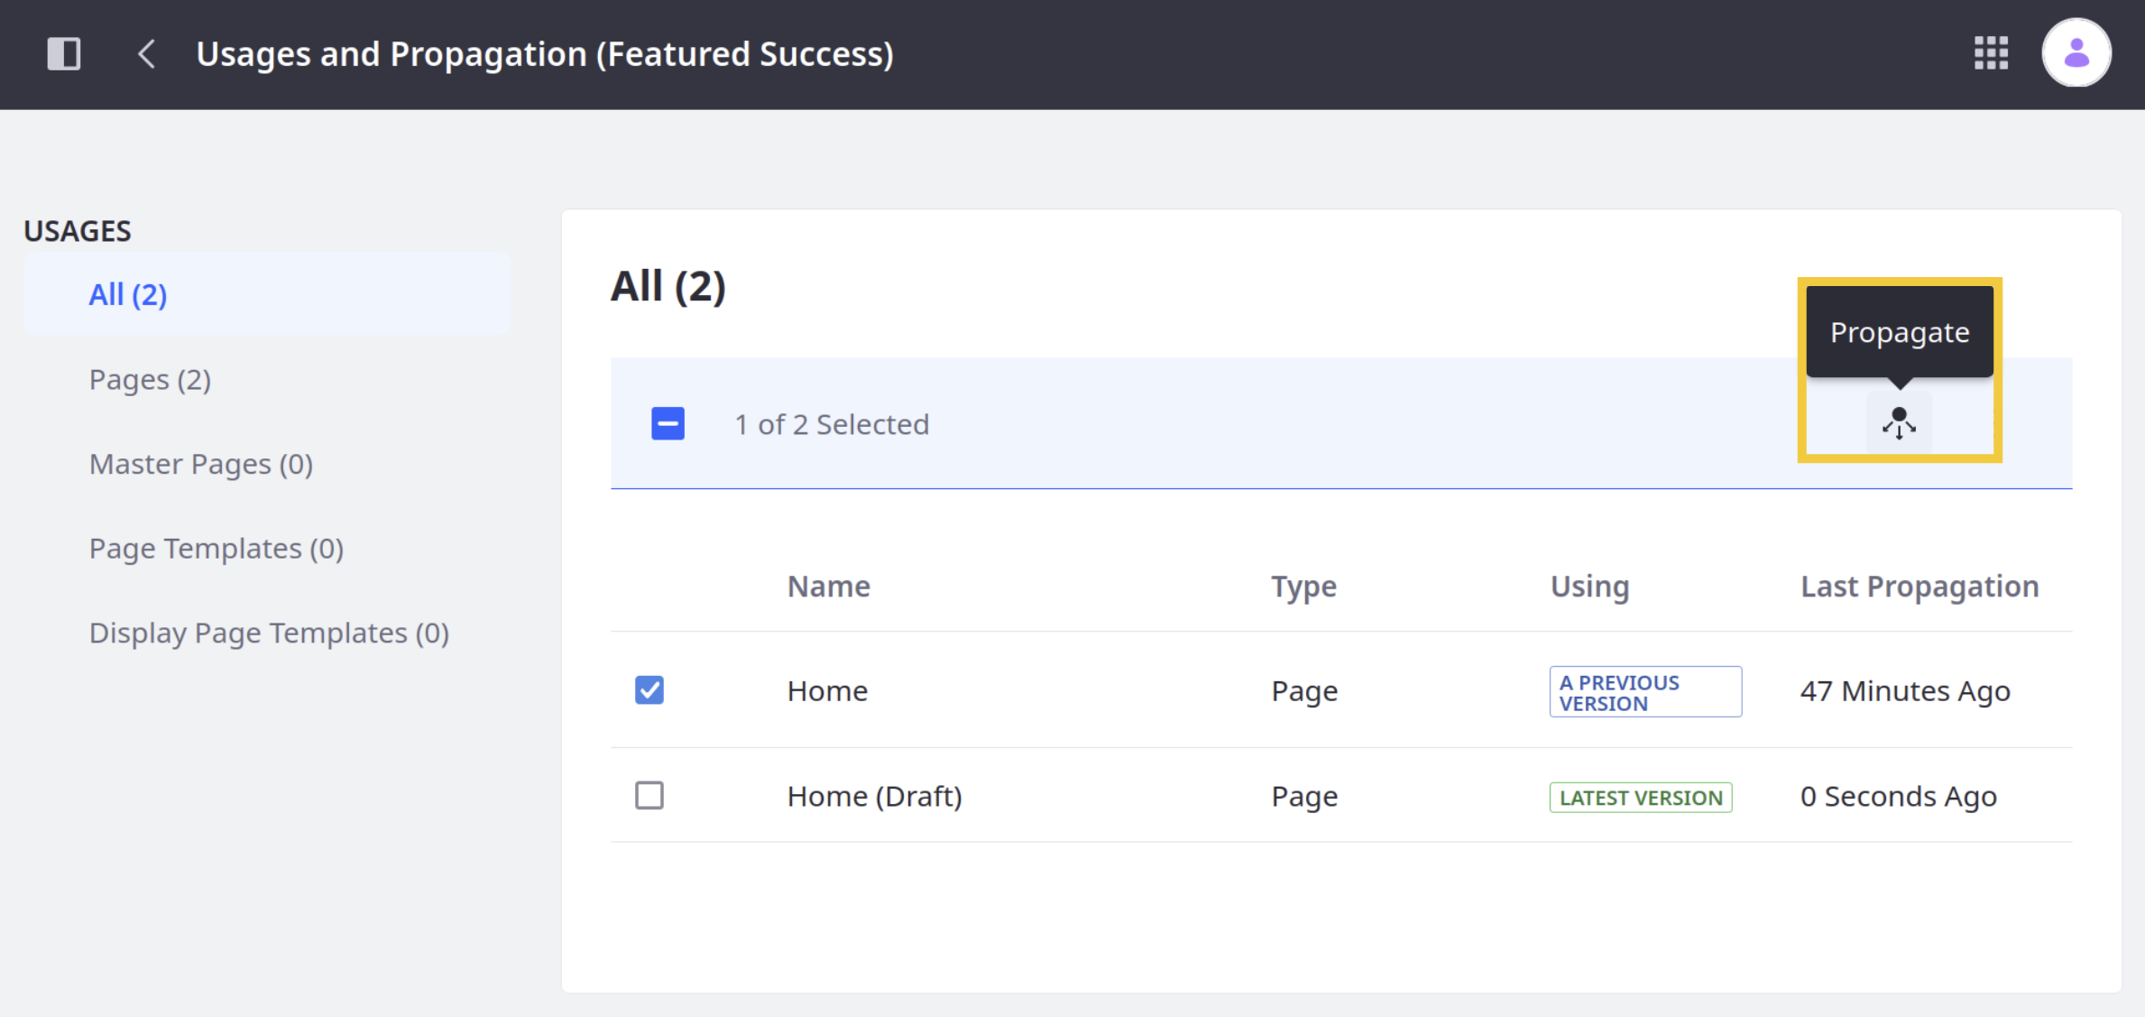Select the Pages (2) filter tab
Viewport: 2145px width, 1017px height.
151,378
